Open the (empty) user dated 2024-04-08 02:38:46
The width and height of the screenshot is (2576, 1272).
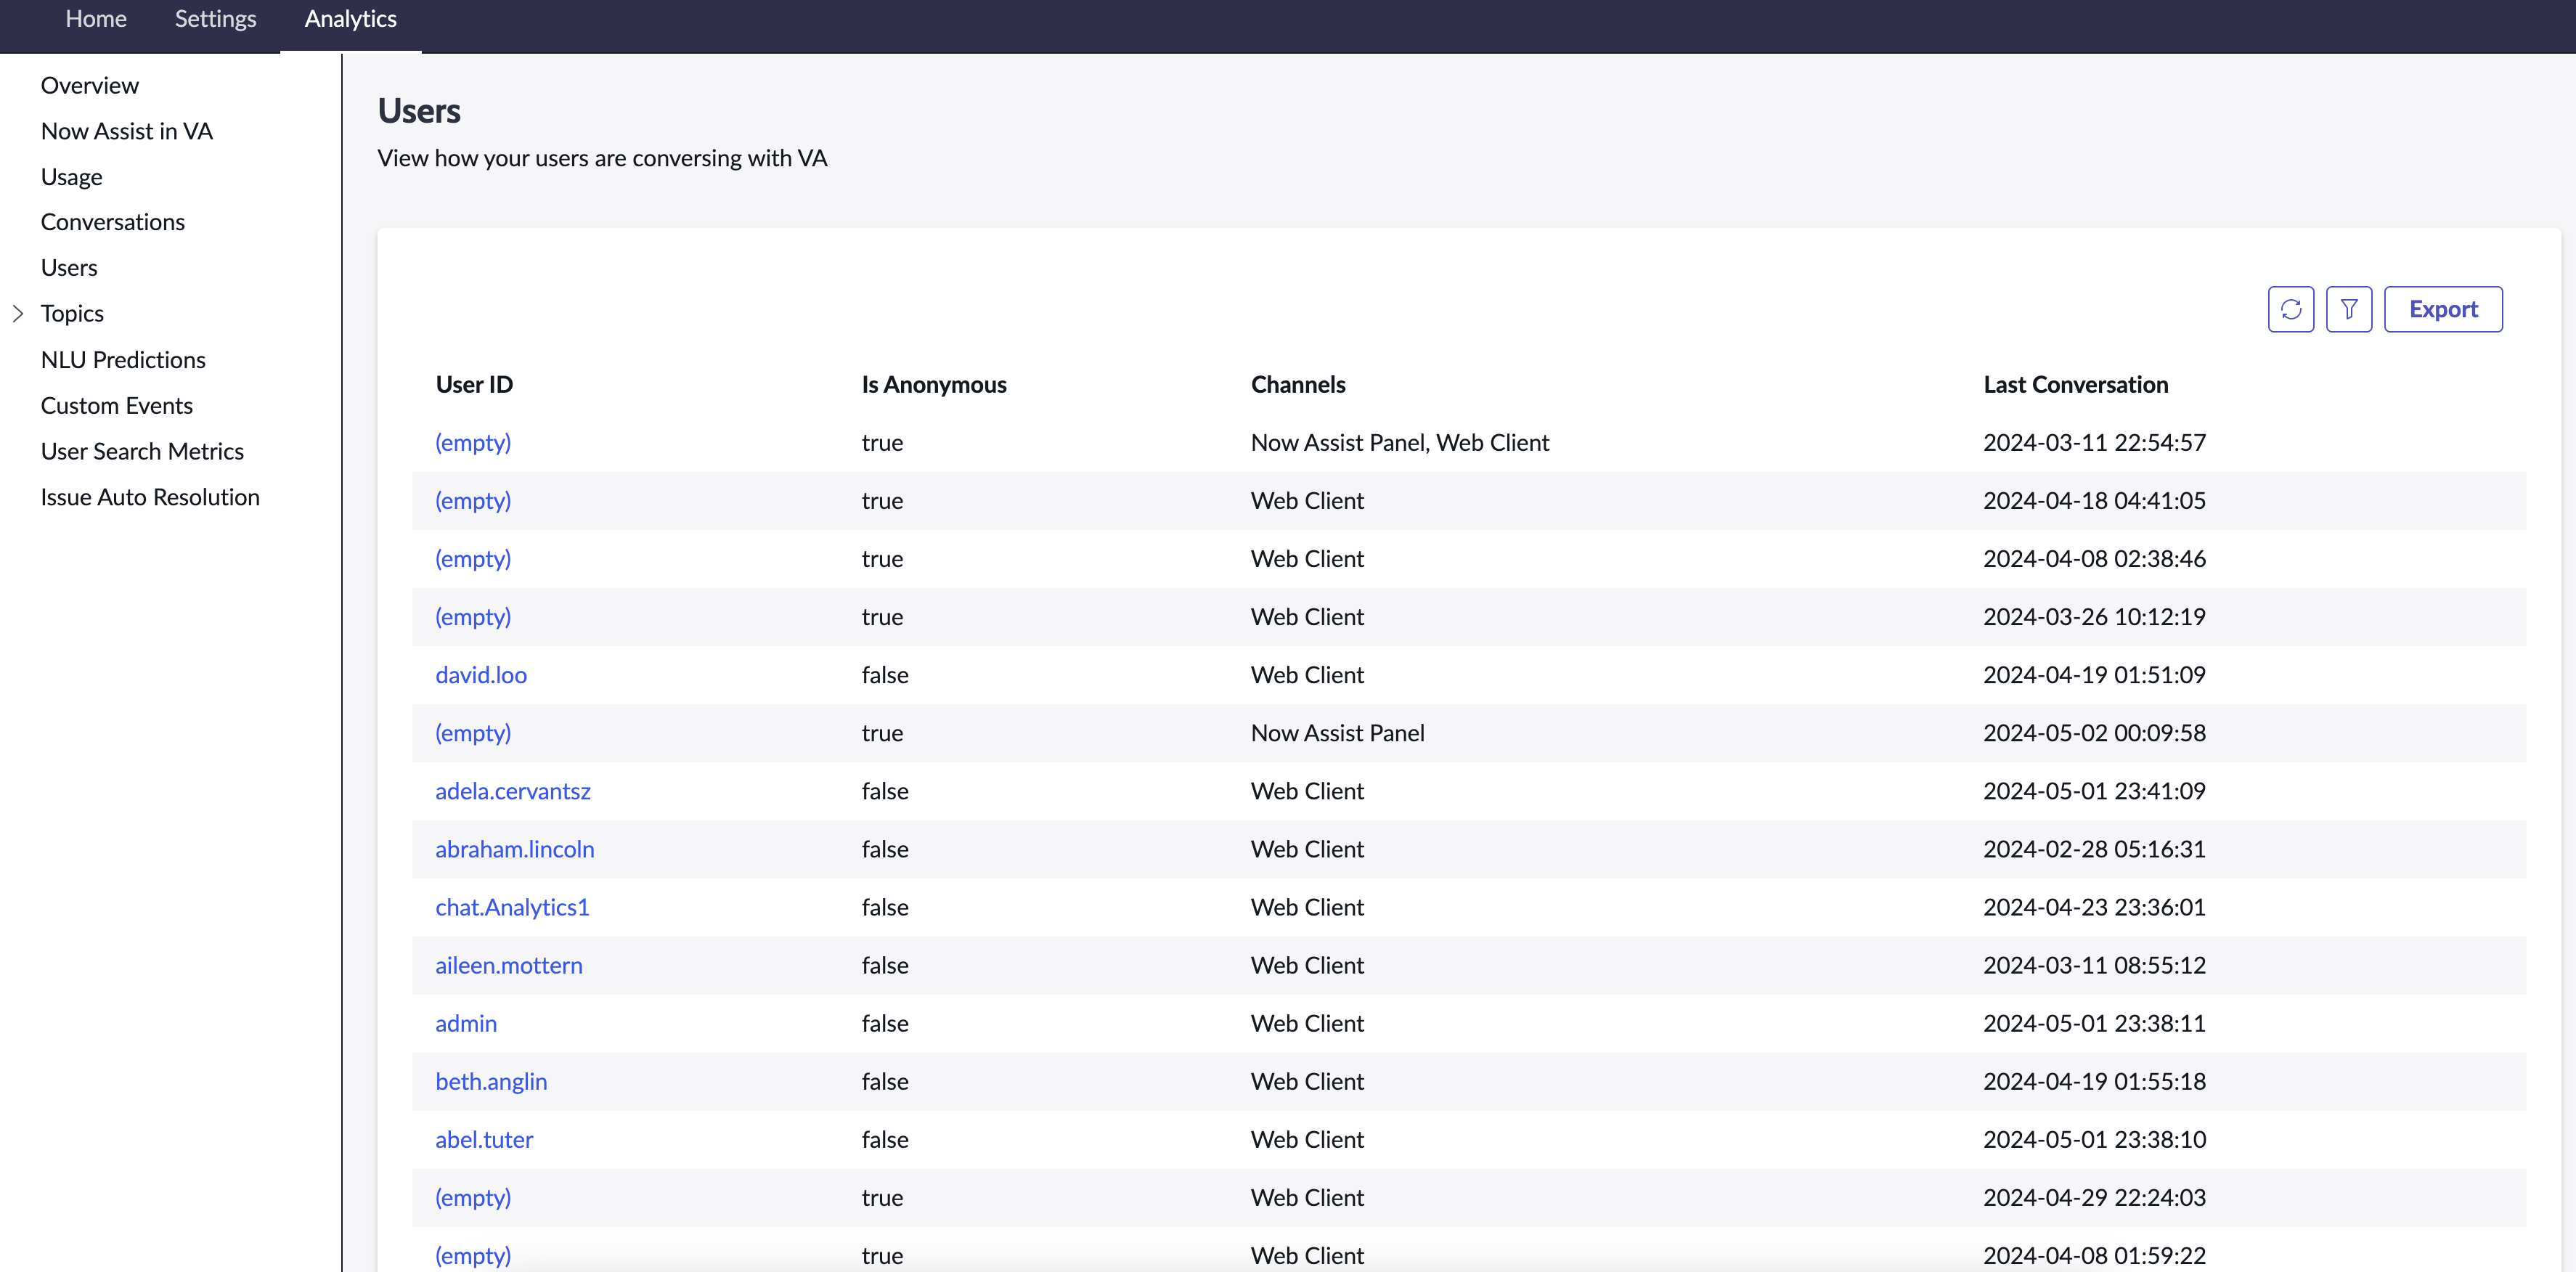coord(473,559)
